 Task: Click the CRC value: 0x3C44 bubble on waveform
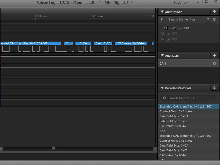[x=131, y=43]
